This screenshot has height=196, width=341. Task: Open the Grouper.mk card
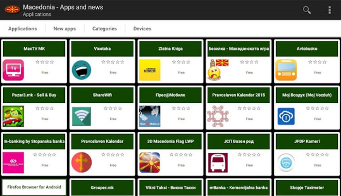click(x=102, y=188)
